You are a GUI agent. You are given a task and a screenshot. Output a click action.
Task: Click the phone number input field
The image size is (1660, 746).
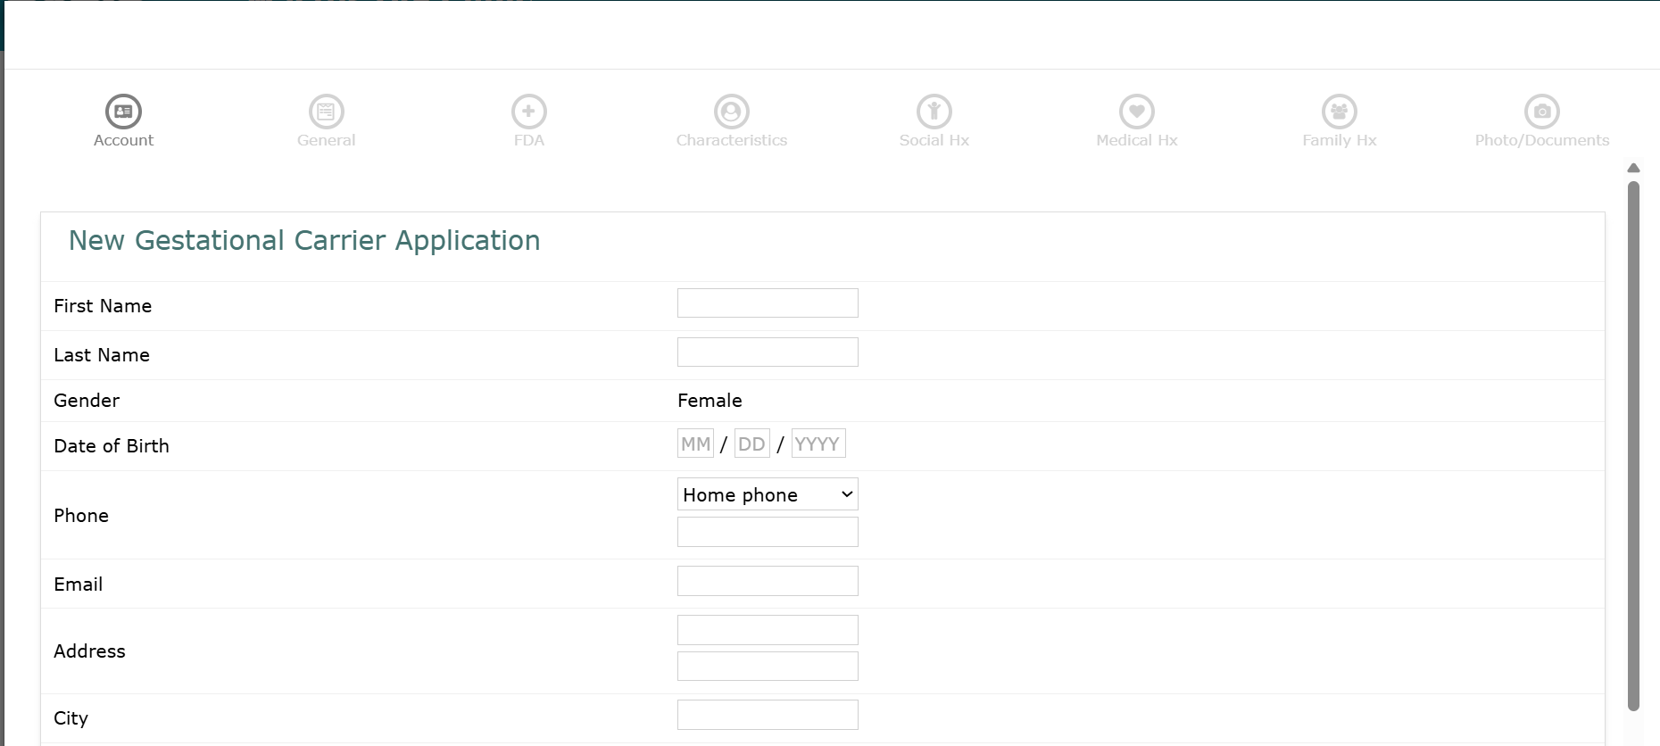[768, 532]
